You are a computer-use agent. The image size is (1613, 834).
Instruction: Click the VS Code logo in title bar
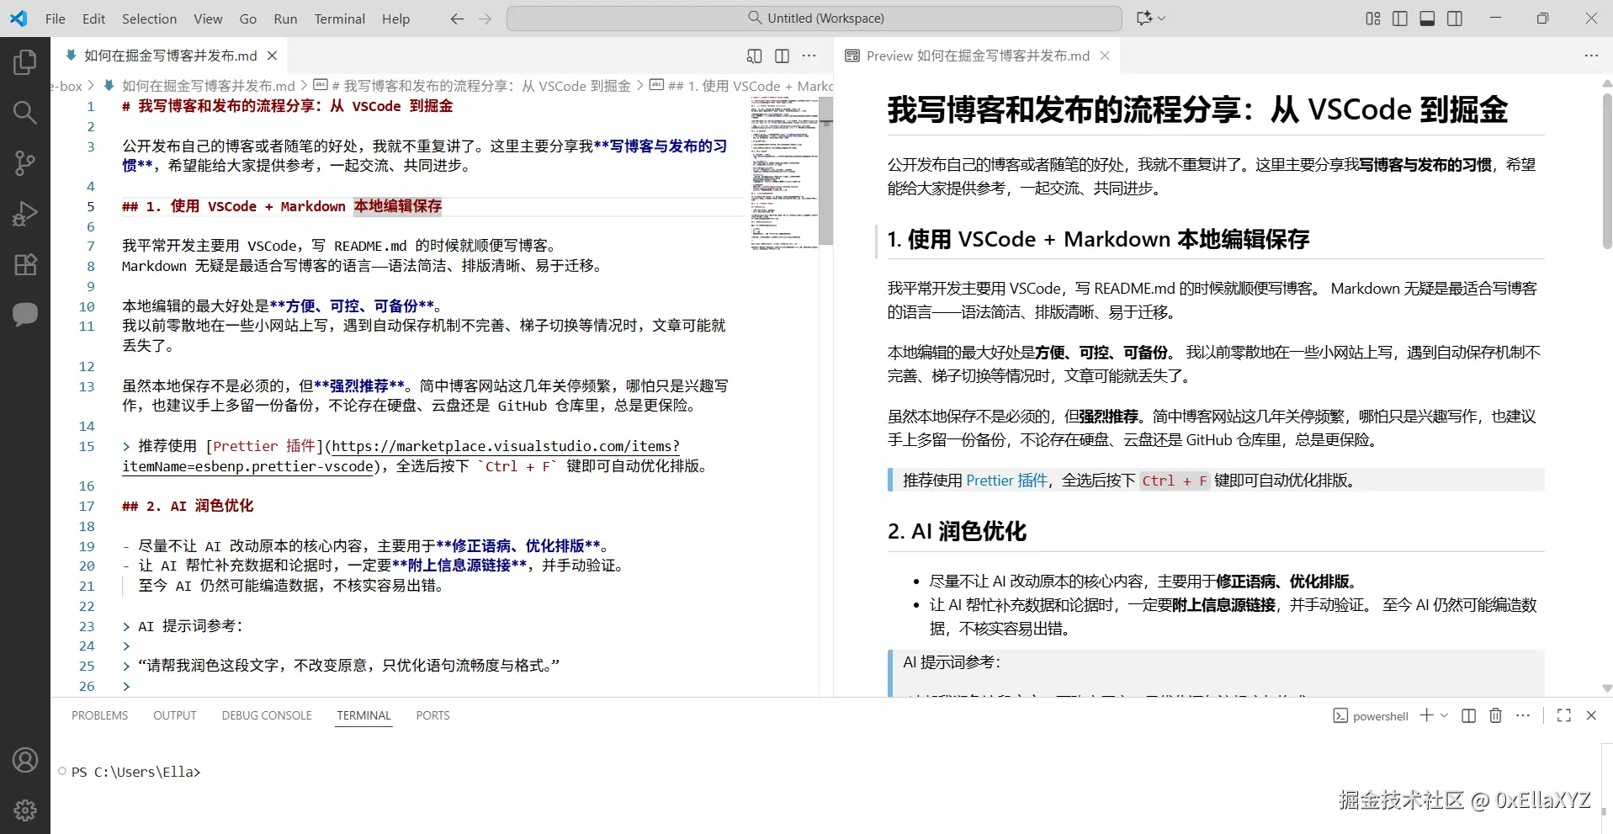click(19, 19)
